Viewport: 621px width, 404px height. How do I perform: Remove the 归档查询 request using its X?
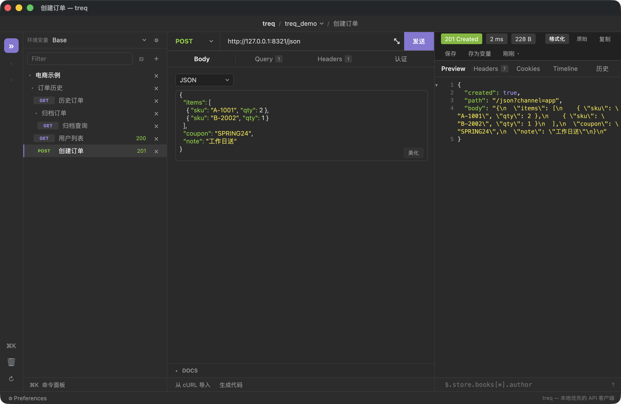coord(156,126)
